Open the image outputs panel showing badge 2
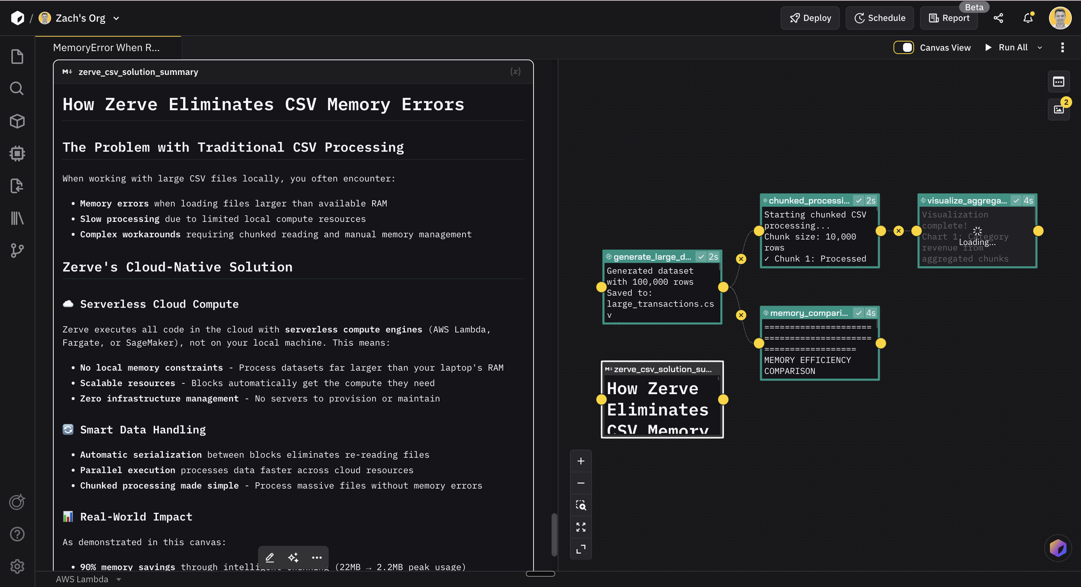This screenshot has height=587, width=1081. click(x=1058, y=110)
